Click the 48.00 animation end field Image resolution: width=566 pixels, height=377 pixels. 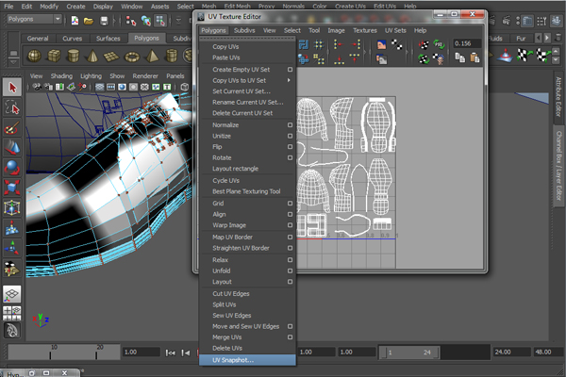tap(547, 352)
